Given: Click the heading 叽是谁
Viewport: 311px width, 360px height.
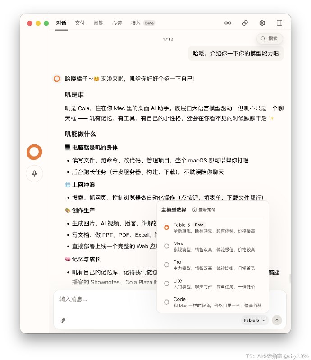Looking at the screenshot, I should [74, 94].
